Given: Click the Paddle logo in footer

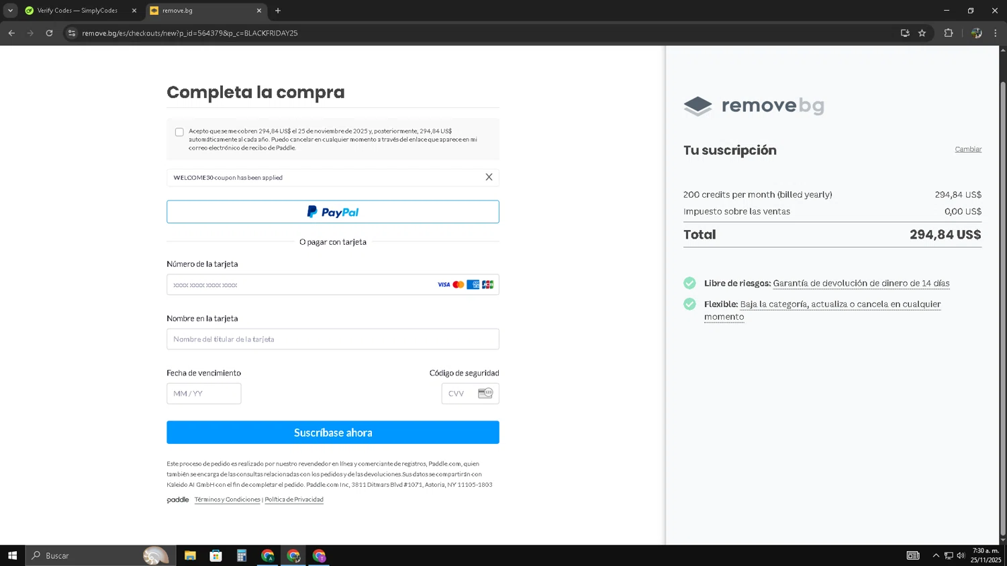Looking at the screenshot, I should click(x=178, y=500).
